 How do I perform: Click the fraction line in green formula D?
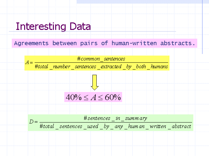[115, 123]
